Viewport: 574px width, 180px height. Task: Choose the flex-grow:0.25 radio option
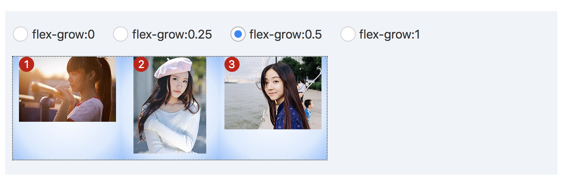pyautogui.click(x=121, y=34)
